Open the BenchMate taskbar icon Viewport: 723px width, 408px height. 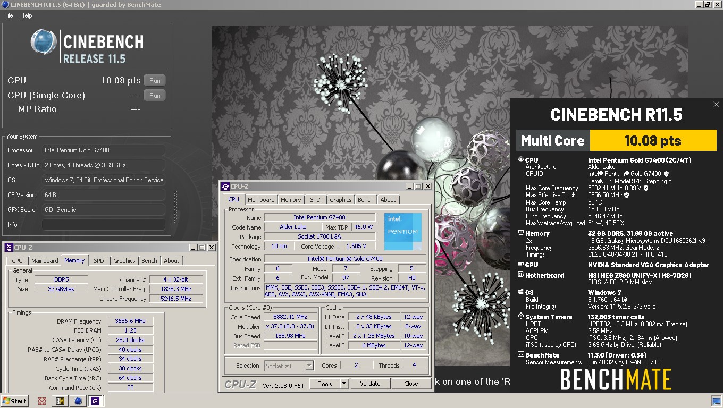click(60, 401)
